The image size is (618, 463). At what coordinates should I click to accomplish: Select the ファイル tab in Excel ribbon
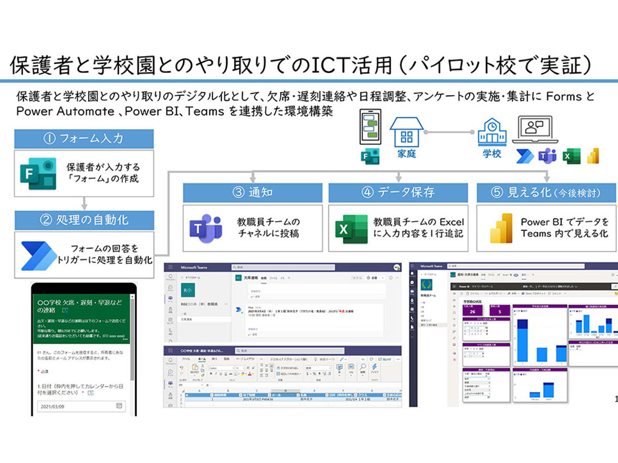tap(186, 359)
